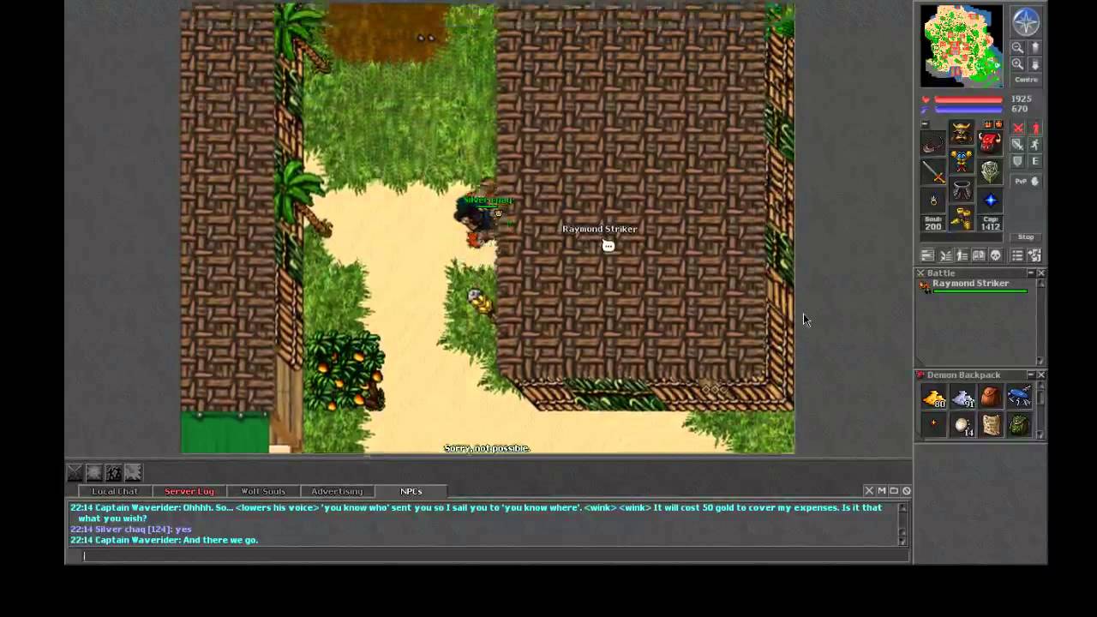The width and height of the screenshot is (1097, 617).
Task: Select the gold coins stack of 80
Action: coord(934,397)
